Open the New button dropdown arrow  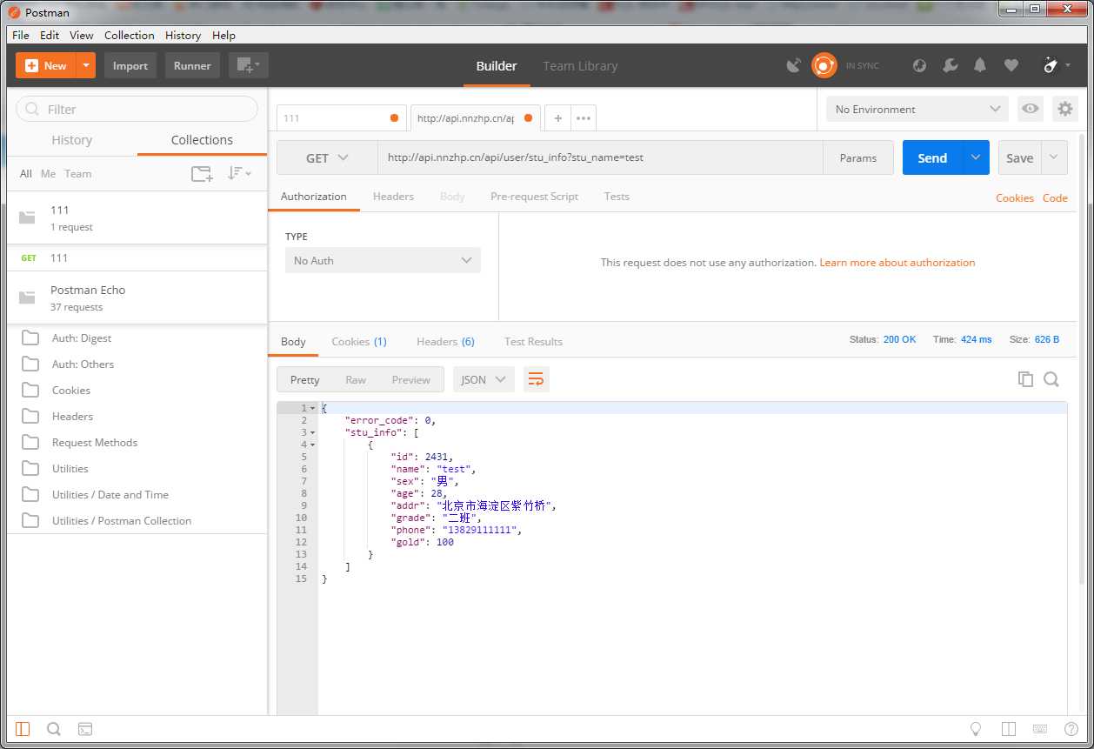[x=86, y=65]
